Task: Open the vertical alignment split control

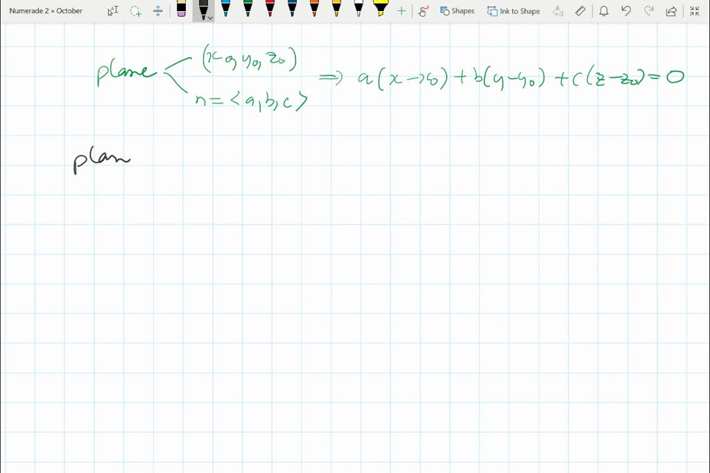Action: [157, 11]
